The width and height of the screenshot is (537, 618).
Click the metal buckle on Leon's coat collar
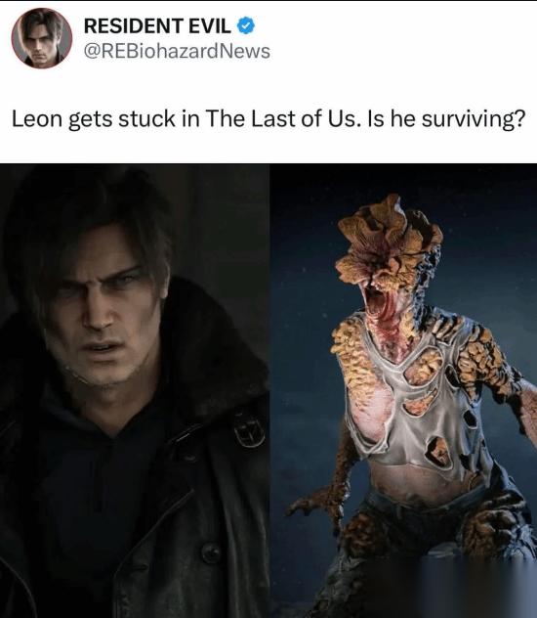249,430
